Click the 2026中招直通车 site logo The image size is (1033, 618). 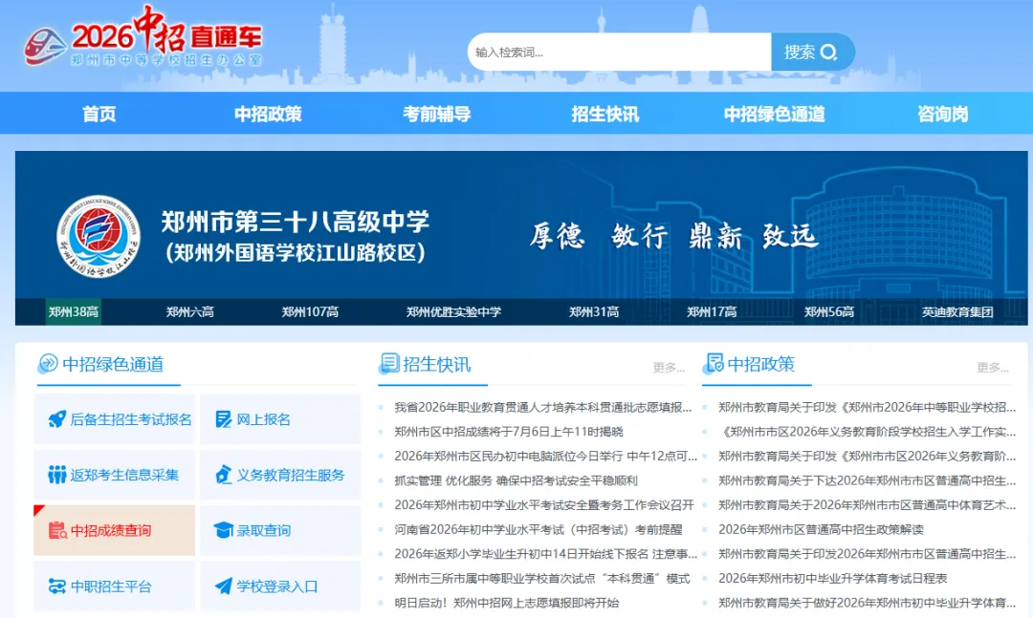[143, 37]
